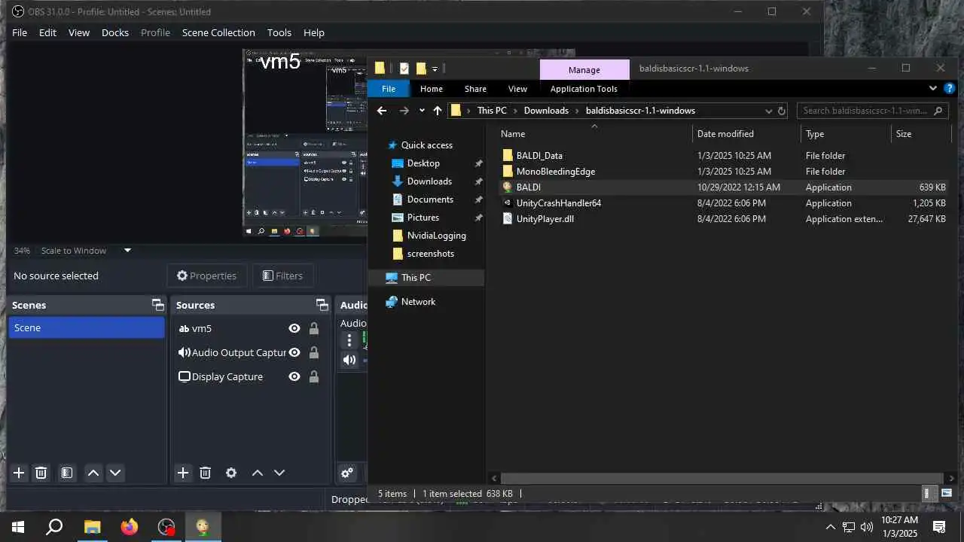Open source properties gear in the Sources toolbar

231,473
